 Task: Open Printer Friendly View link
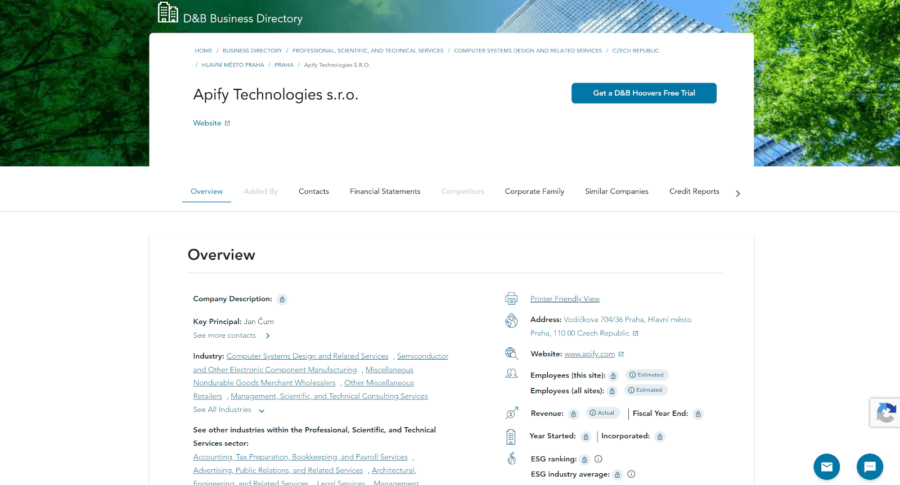(x=565, y=299)
